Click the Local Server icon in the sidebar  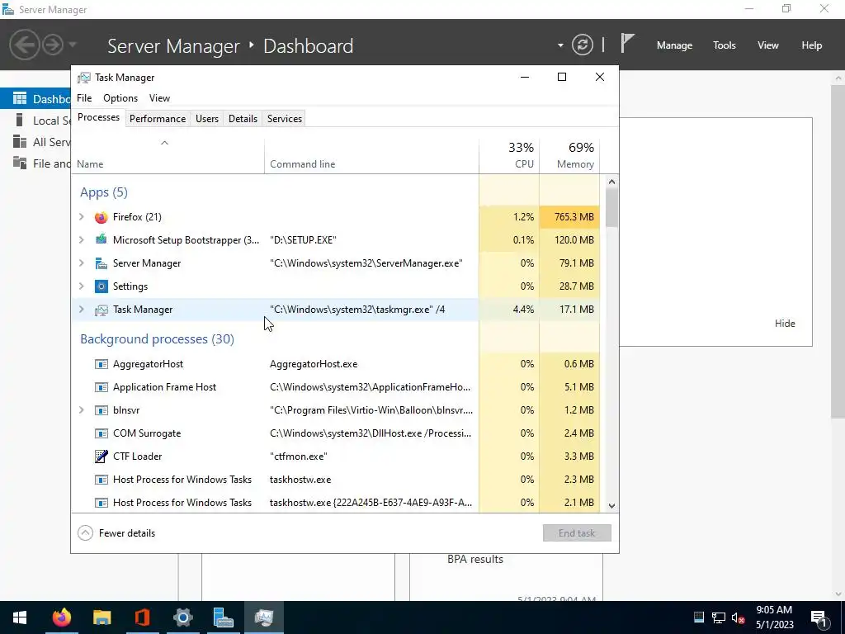[x=20, y=120]
